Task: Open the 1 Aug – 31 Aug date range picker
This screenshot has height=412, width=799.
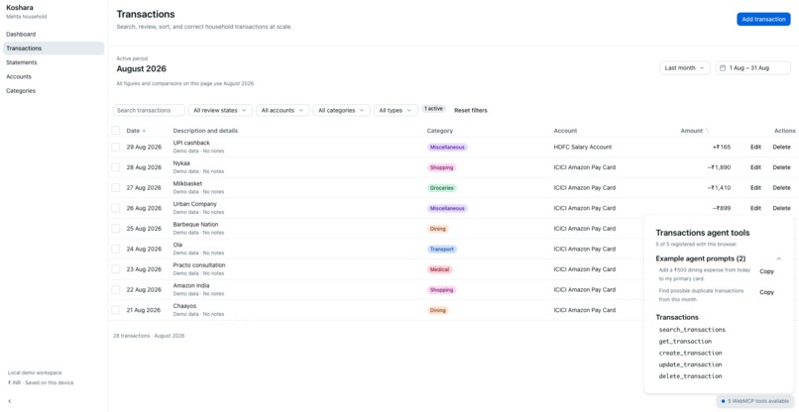Action: click(x=753, y=67)
